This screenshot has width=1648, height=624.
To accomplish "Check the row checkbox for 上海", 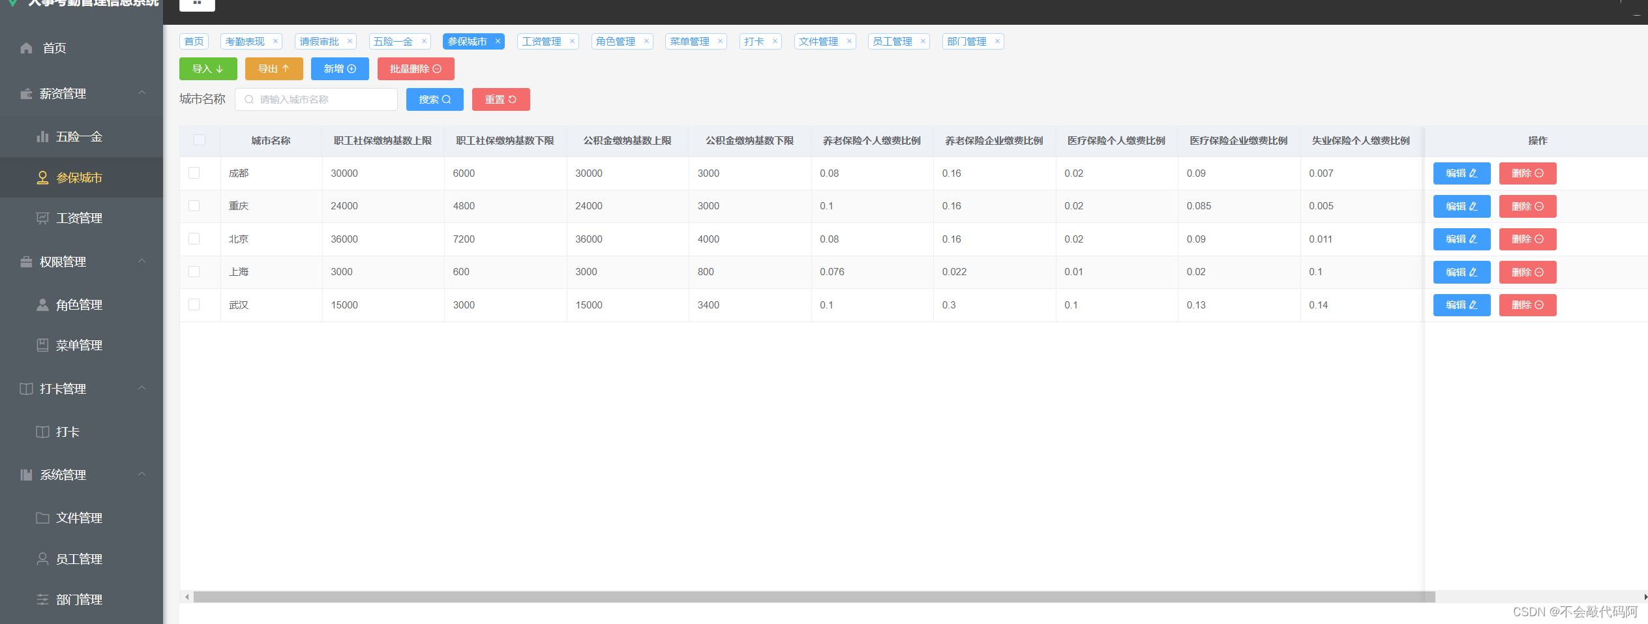I will (x=194, y=272).
